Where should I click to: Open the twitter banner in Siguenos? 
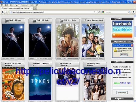click(x=122, y=29)
